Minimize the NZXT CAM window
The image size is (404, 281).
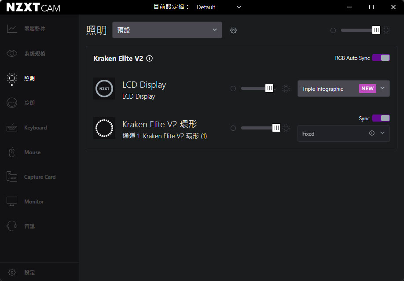349,7
